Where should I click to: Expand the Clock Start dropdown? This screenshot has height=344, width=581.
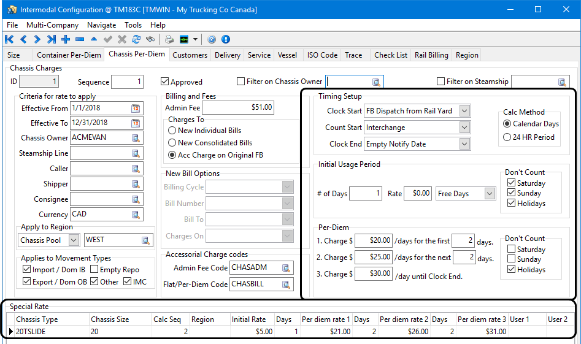464,111
